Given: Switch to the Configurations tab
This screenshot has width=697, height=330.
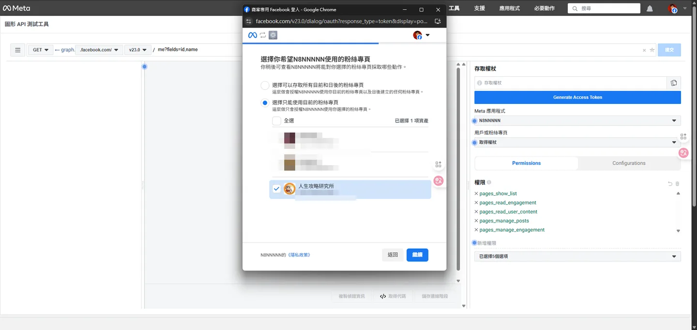Looking at the screenshot, I should click(629, 163).
